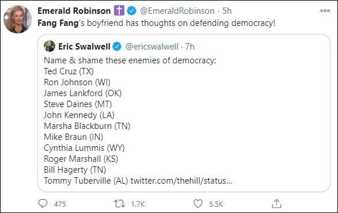338x213 pixels.
Task: Click the reply speech bubble icon
Action: point(43,203)
